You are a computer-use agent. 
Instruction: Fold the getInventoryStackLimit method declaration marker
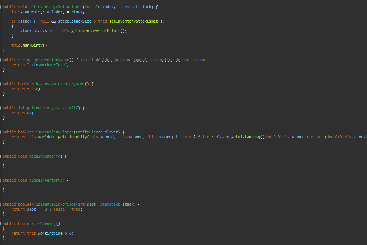[1, 108]
